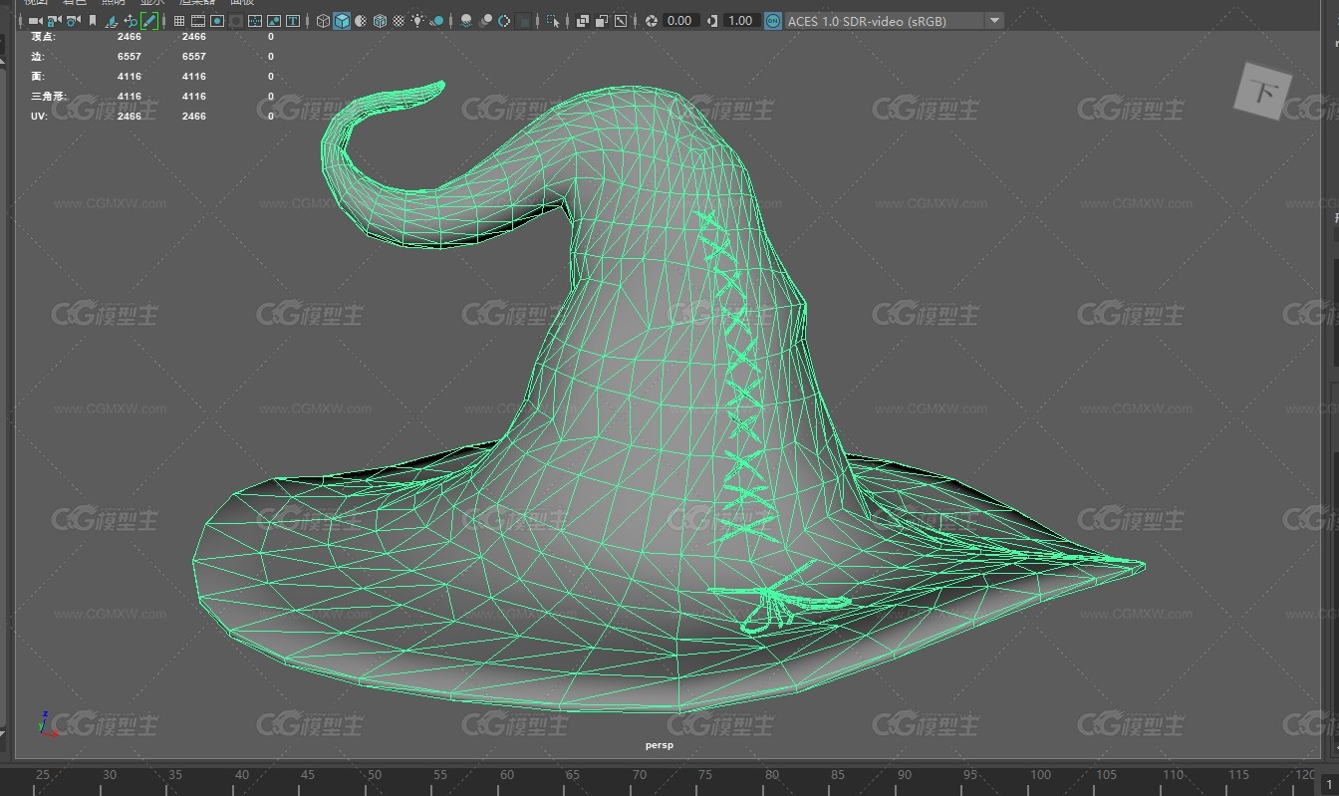Select the Grease Pencil tool icon
The height and width of the screenshot is (796, 1339).
(149, 20)
